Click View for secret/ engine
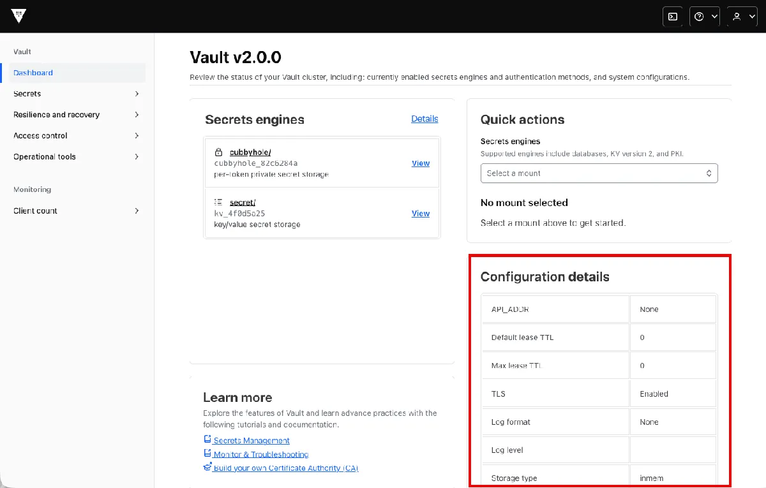The image size is (766, 488). 421,214
